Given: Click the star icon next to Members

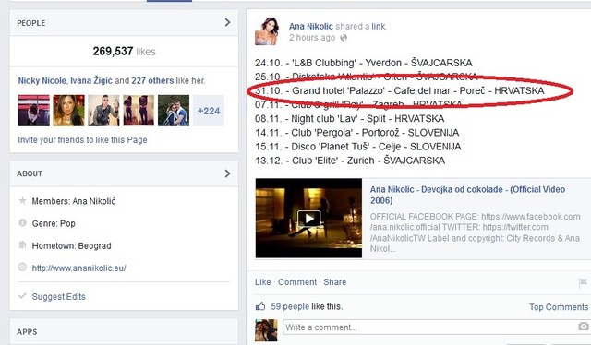Looking at the screenshot, I should point(22,200).
